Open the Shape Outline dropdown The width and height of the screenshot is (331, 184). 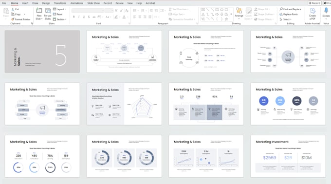tap(264, 14)
